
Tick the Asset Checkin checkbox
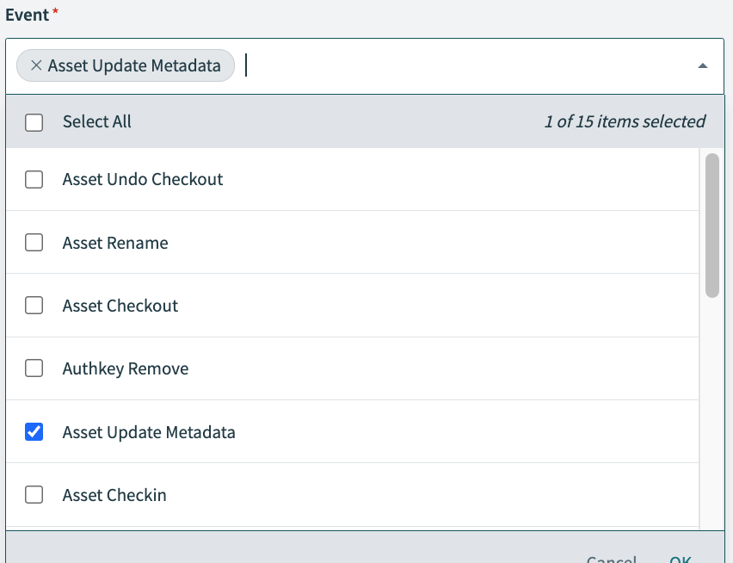point(34,495)
